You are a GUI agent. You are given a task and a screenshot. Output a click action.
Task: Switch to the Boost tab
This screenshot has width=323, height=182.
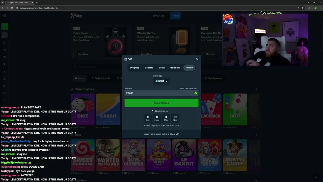click(162, 68)
